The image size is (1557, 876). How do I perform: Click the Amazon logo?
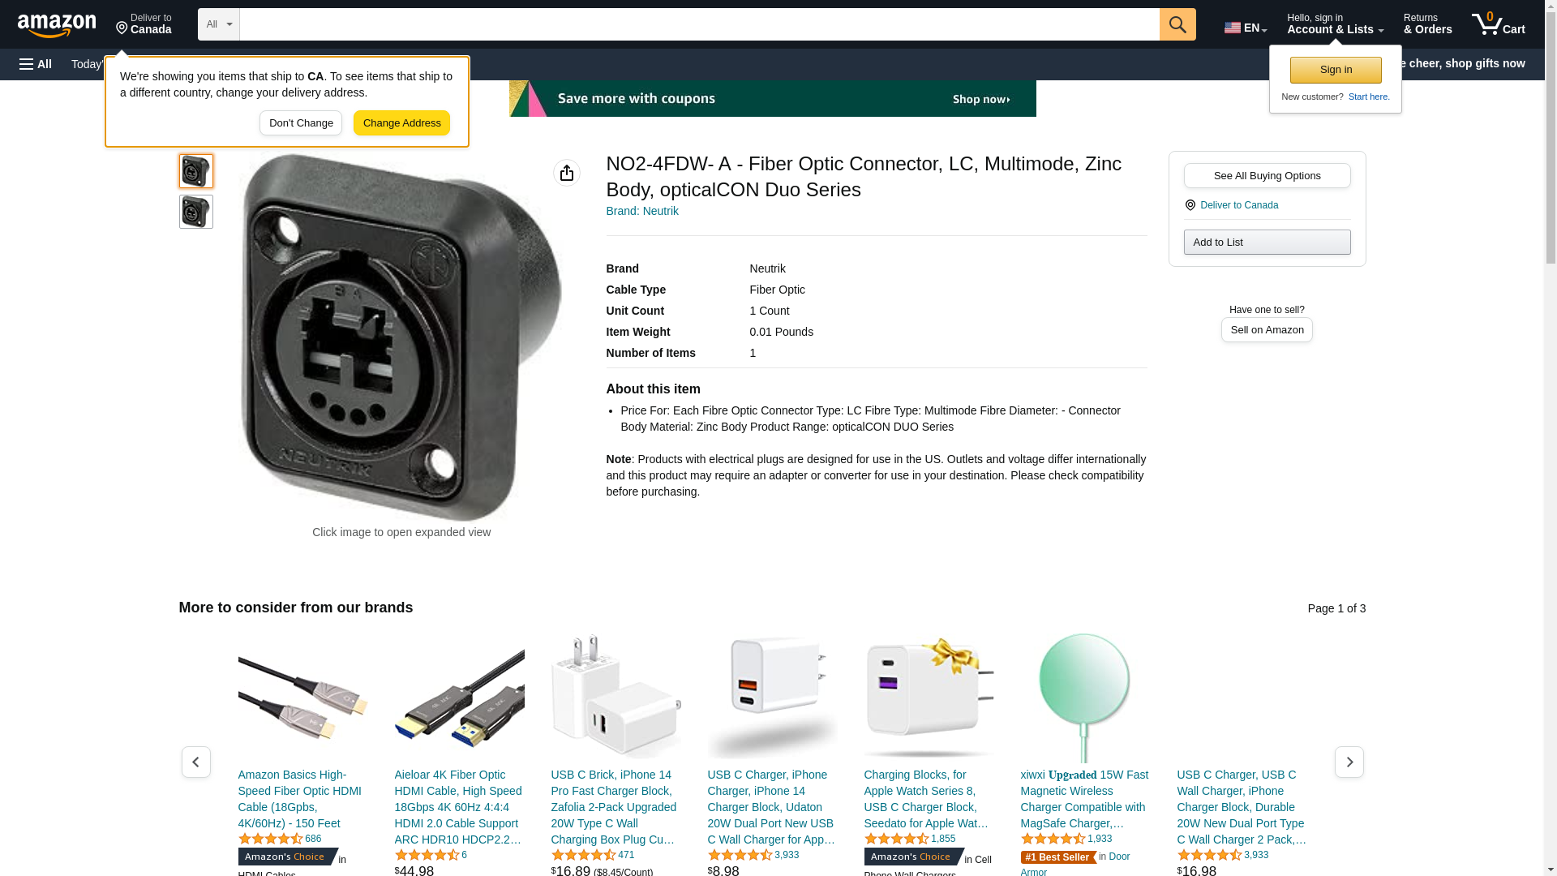[57, 25]
